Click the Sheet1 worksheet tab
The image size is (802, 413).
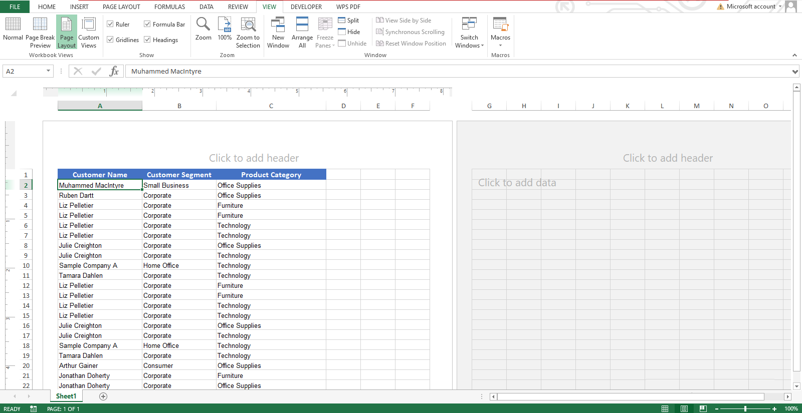click(66, 396)
